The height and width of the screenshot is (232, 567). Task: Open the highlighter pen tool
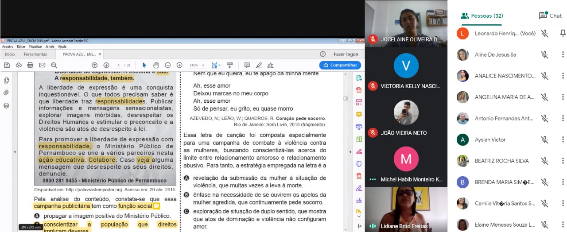click(259, 65)
